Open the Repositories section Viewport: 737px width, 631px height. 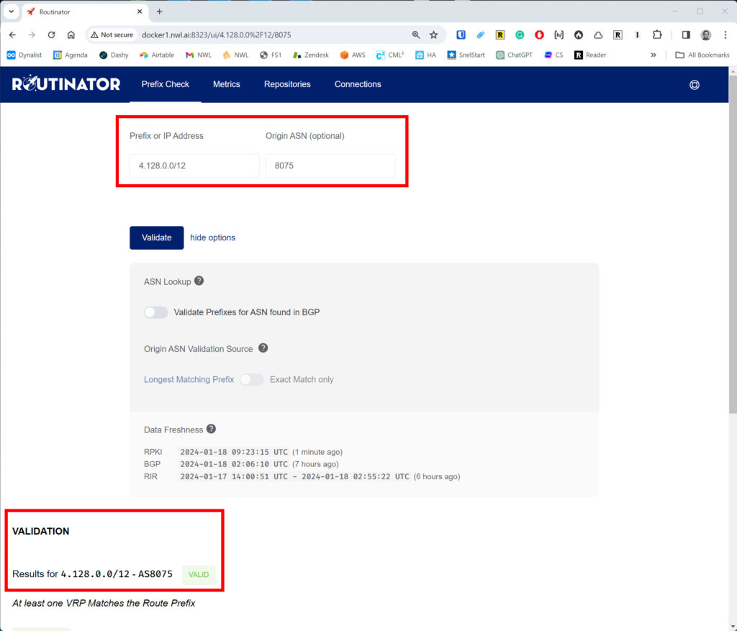point(287,84)
